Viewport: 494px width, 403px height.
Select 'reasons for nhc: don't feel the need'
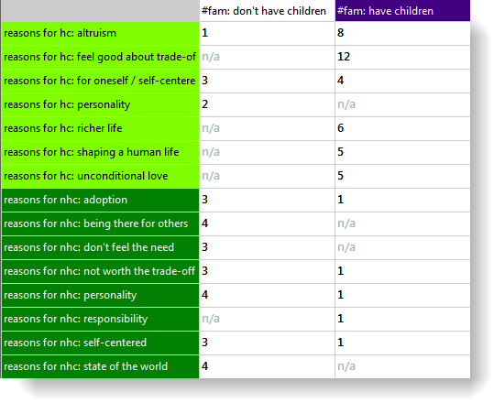(x=101, y=247)
